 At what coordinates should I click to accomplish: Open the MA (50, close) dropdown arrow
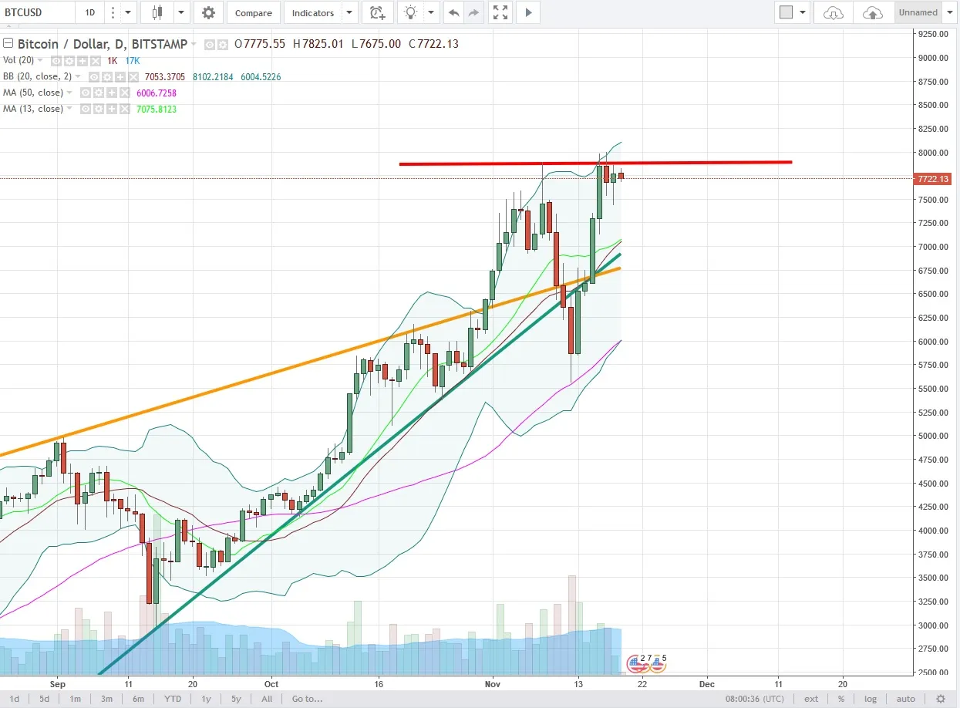pyautogui.click(x=70, y=93)
